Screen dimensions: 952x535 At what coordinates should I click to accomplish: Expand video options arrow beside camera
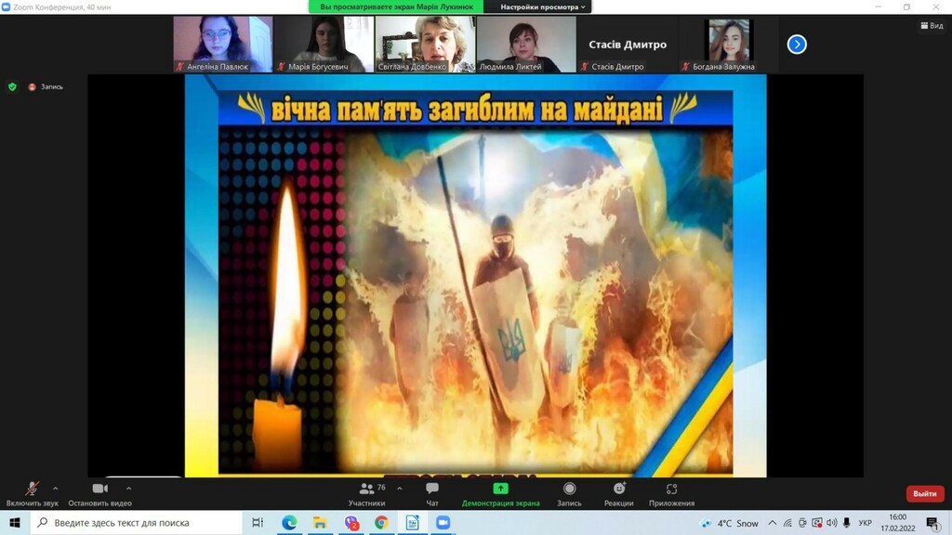(x=128, y=488)
